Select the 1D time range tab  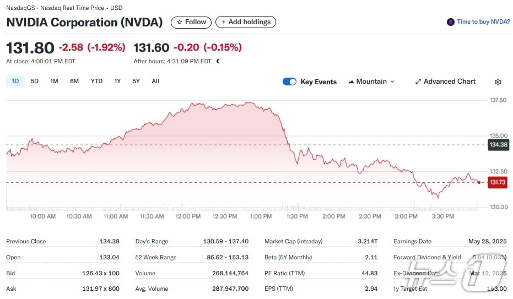point(15,81)
